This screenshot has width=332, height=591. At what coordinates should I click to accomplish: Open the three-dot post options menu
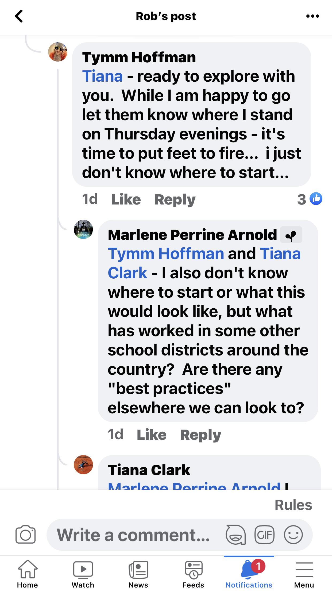(312, 16)
